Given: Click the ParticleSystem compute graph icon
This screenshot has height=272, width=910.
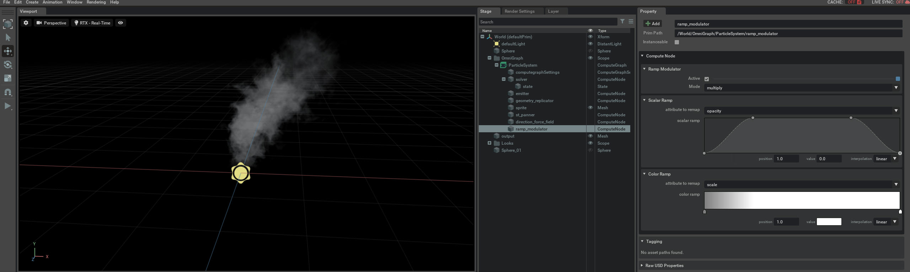Looking at the screenshot, I should tap(504, 65).
